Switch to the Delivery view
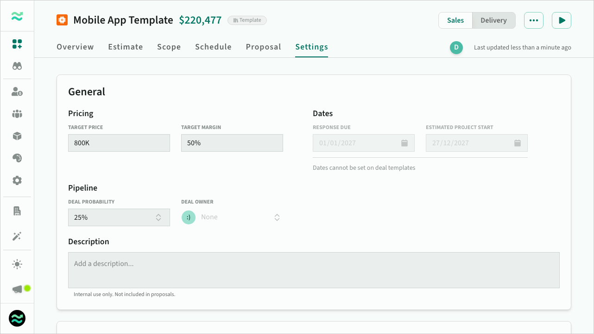The image size is (594, 334). coord(493,20)
